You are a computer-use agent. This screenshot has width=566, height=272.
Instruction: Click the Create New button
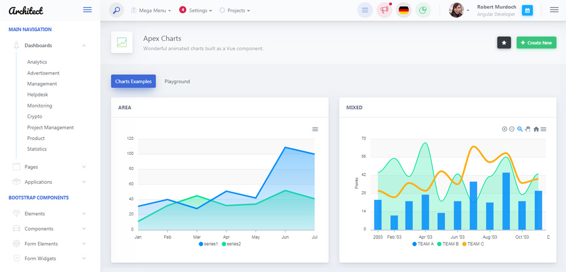tap(537, 43)
